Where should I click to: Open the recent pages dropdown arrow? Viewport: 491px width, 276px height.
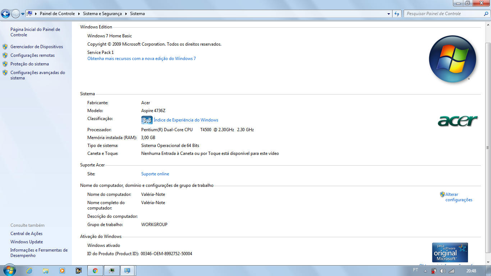tap(23, 14)
